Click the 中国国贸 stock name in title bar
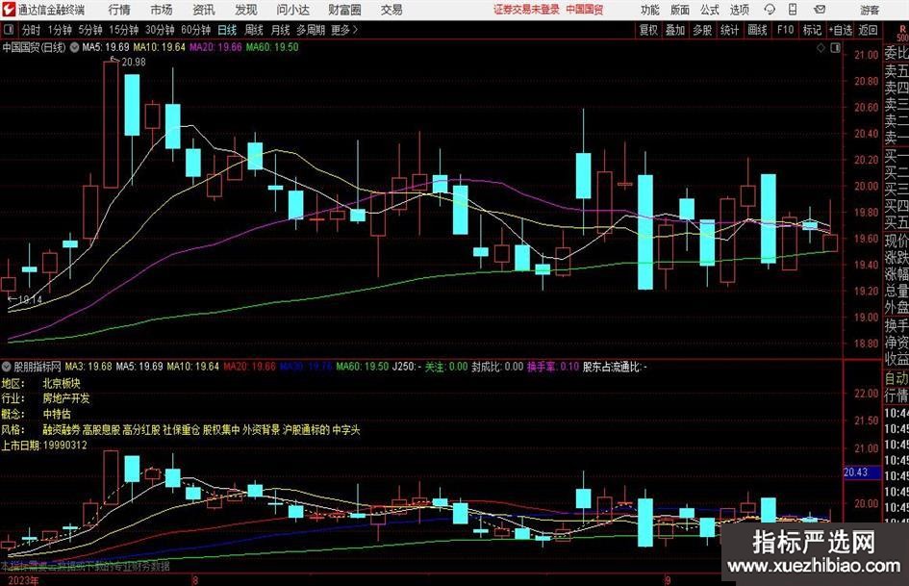The width and height of the screenshot is (909, 586). tap(585, 10)
